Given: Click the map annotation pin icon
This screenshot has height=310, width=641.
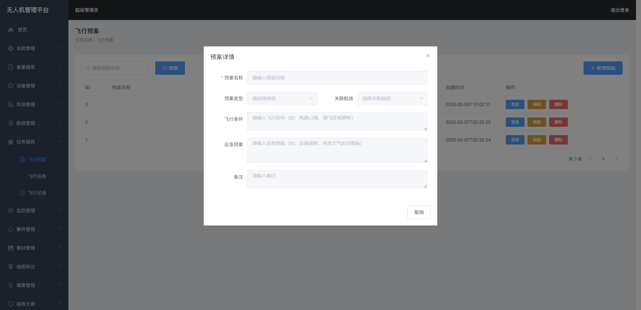Looking at the screenshot, I should click(x=11, y=267).
